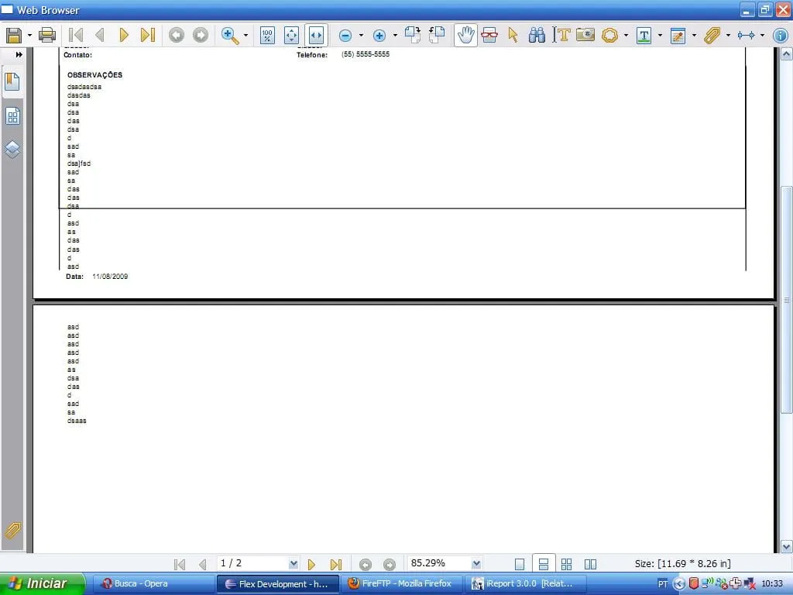Screen dimensions: 793x595
Task: Set zoom to actual size 100%
Action: 267,36
